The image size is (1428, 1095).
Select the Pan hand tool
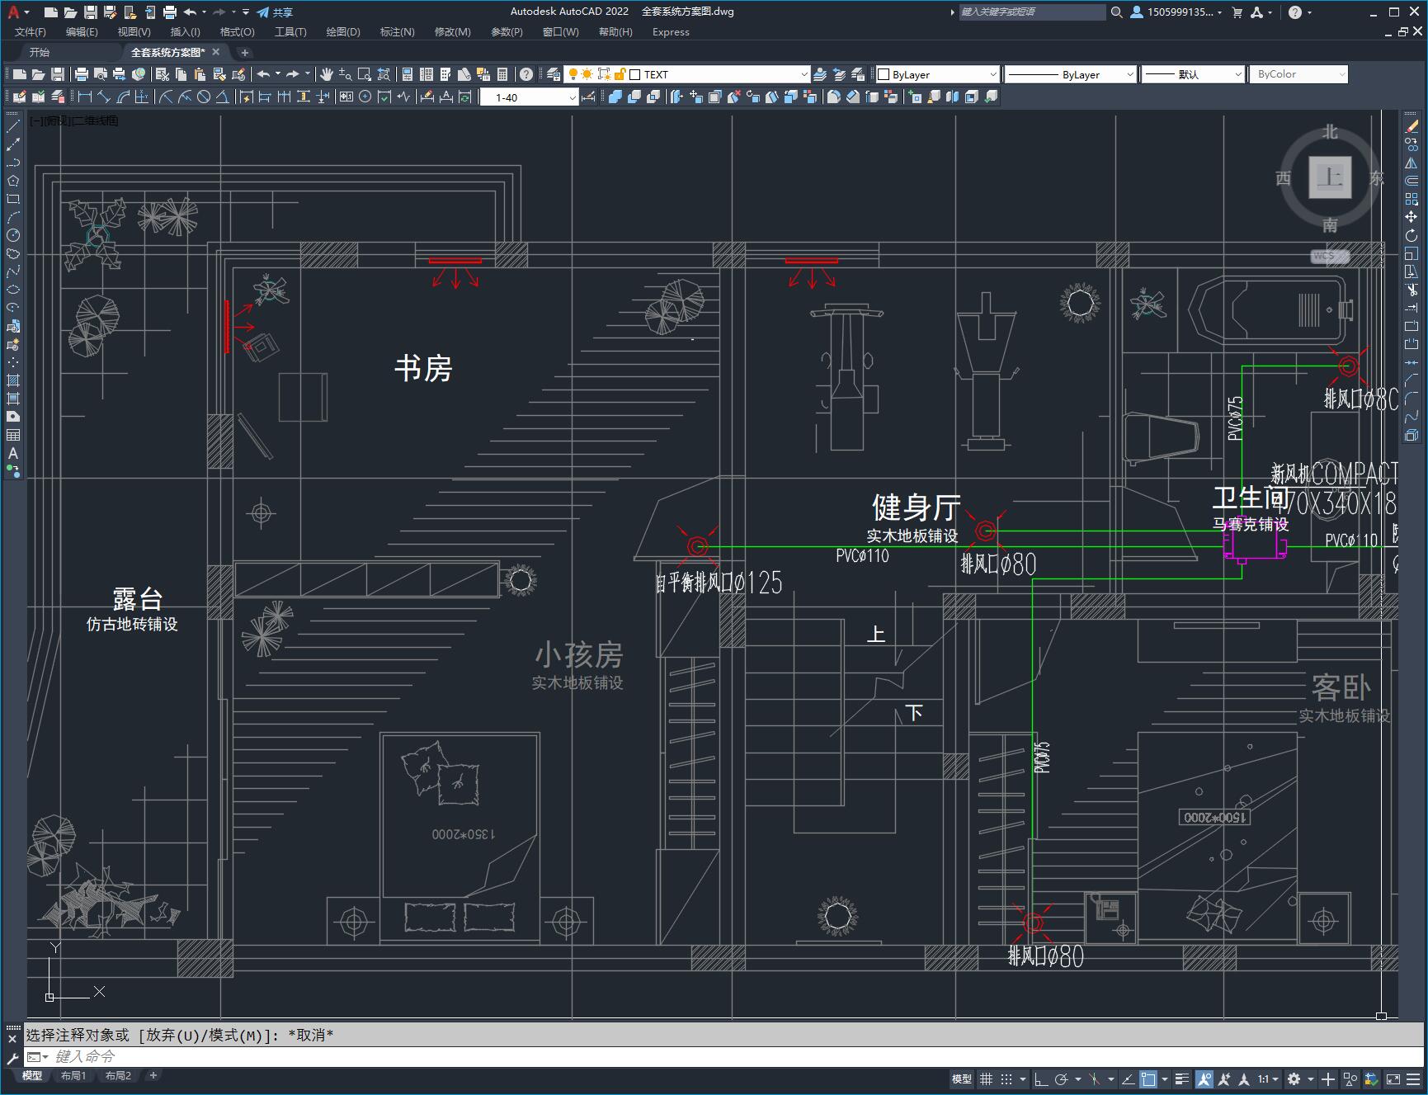pos(326,74)
